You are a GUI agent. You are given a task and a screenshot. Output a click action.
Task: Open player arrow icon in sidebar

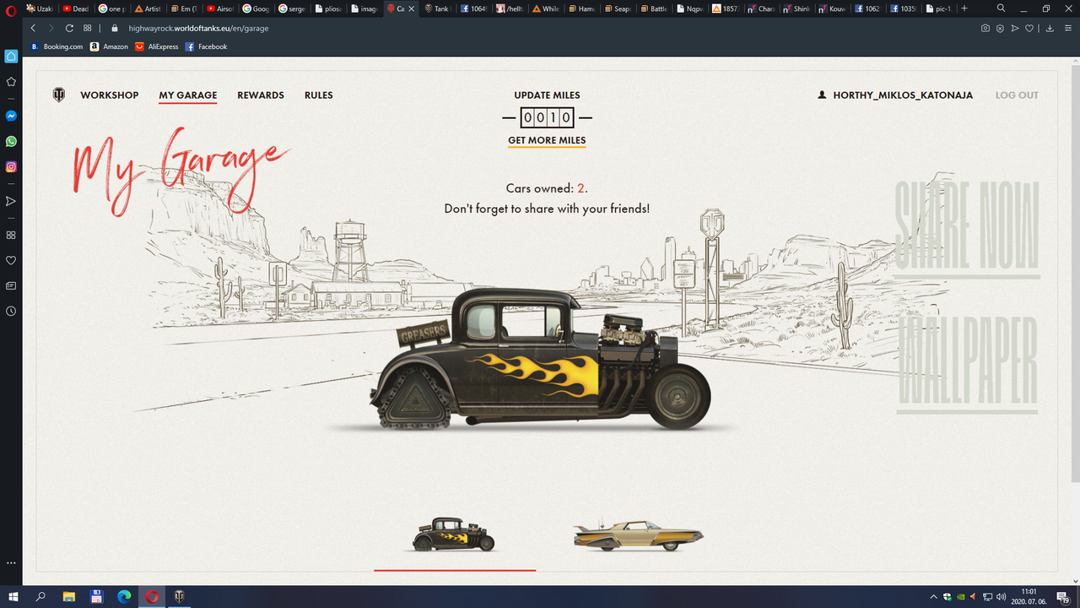(11, 201)
